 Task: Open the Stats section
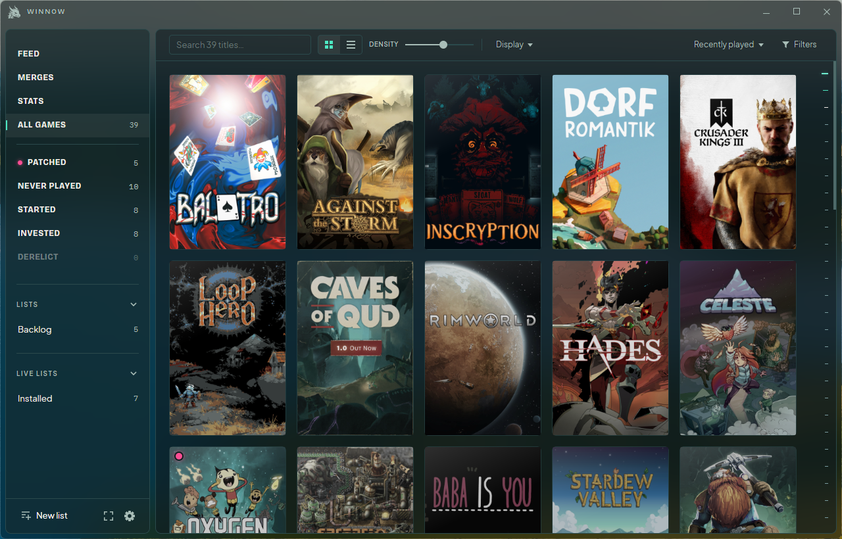point(78,101)
